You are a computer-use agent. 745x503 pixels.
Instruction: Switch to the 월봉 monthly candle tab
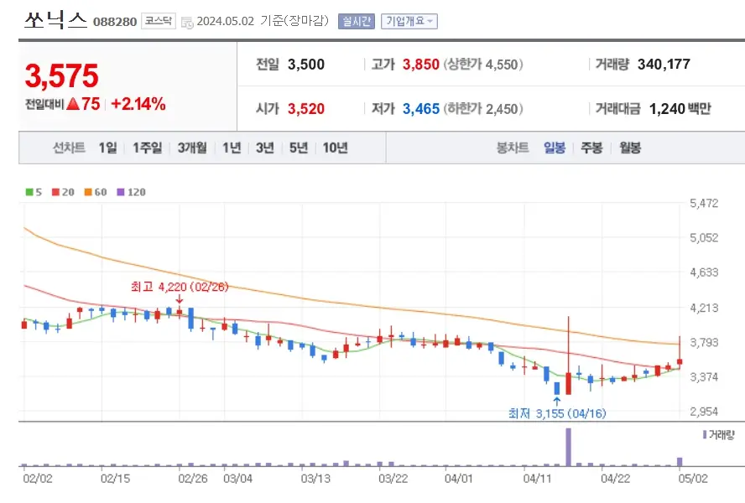point(632,147)
